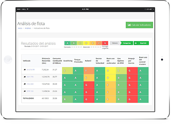Click the printer icon on Imprimir button
The height and width of the screenshot is (124, 172).
136,43
